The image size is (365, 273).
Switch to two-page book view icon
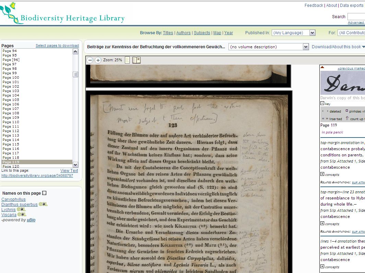136,60
